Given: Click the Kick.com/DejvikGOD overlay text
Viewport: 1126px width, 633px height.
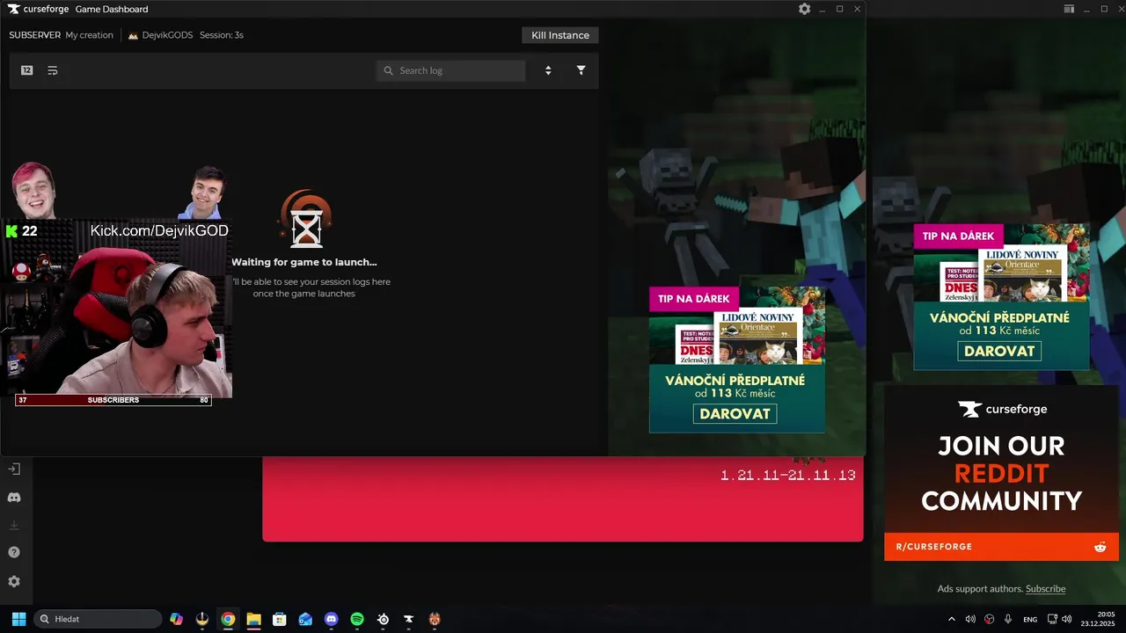Looking at the screenshot, I should (x=159, y=230).
